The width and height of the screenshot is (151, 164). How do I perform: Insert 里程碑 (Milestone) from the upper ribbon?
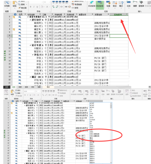[141, 4]
